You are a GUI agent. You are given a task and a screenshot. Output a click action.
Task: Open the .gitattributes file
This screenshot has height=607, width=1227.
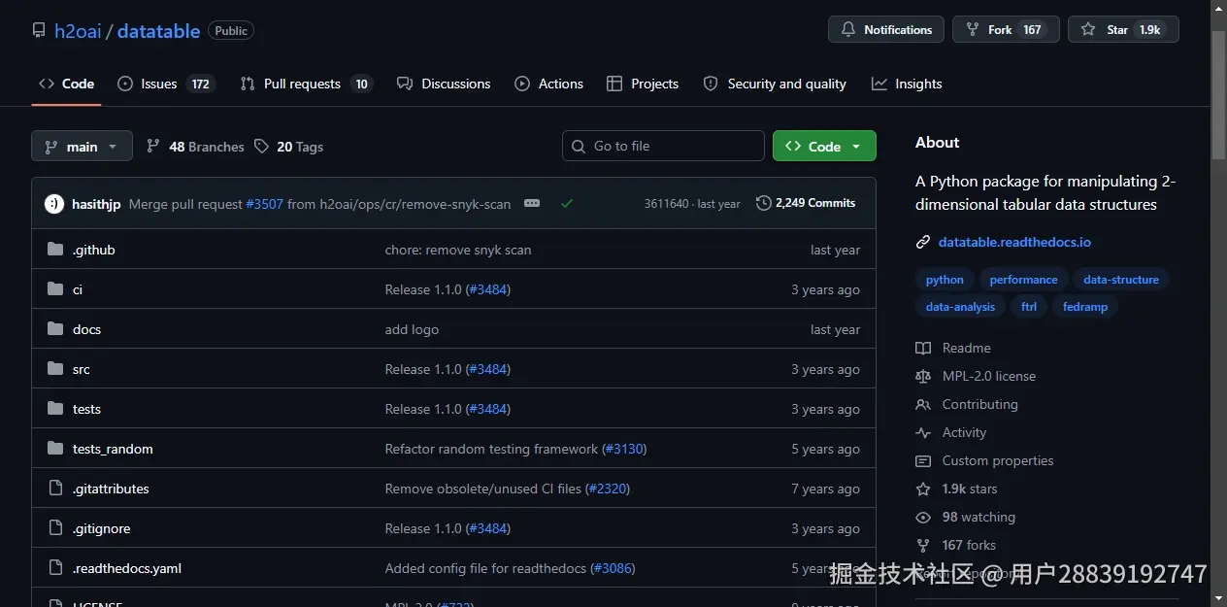[x=111, y=489]
